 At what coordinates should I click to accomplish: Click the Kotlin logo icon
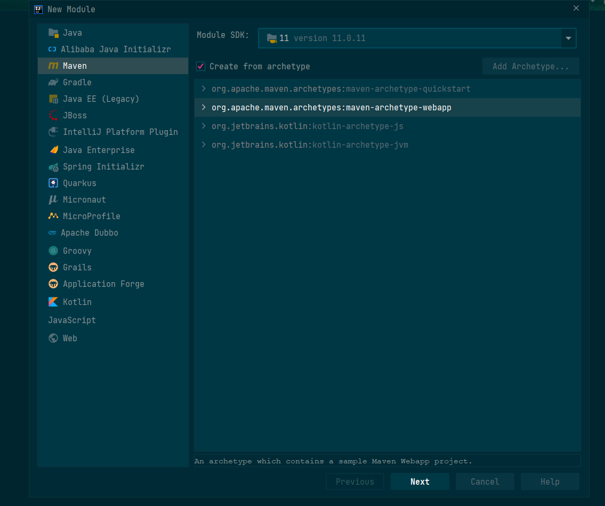pos(53,302)
